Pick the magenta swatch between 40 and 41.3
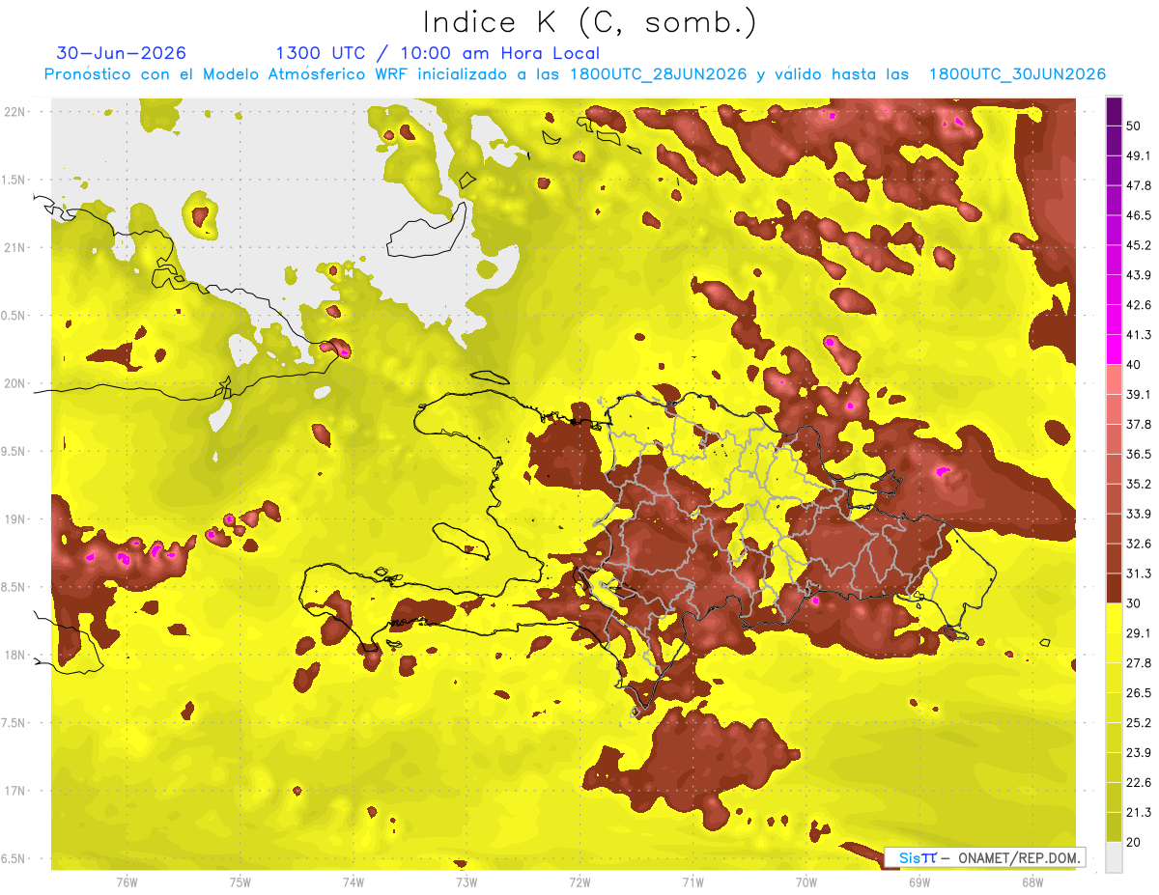The height and width of the screenshot is (895, 1159). click(1114, 350)
